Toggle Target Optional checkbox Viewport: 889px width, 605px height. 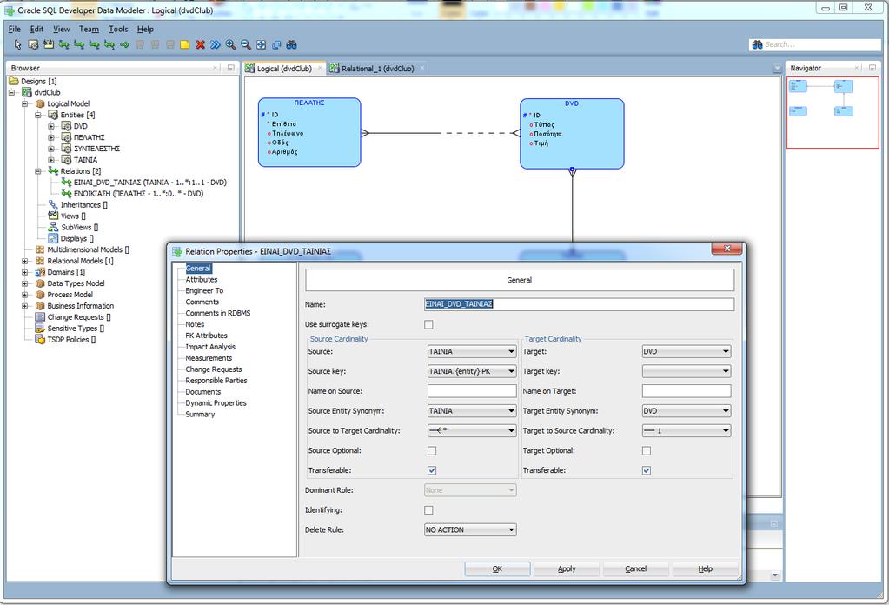click(x=647, y=451)
